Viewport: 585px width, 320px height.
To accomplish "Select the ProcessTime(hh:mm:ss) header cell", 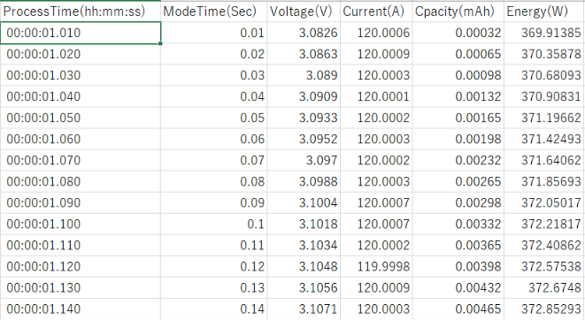I will [81, 11].
